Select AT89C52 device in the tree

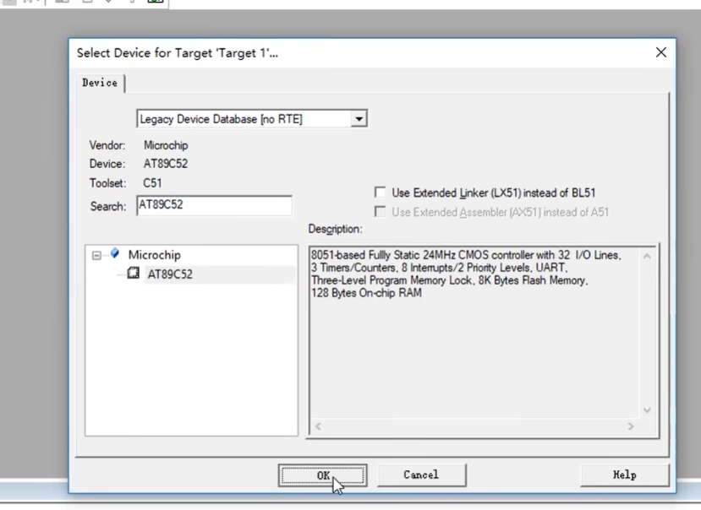pyautogui.click(x=170, y=274)
